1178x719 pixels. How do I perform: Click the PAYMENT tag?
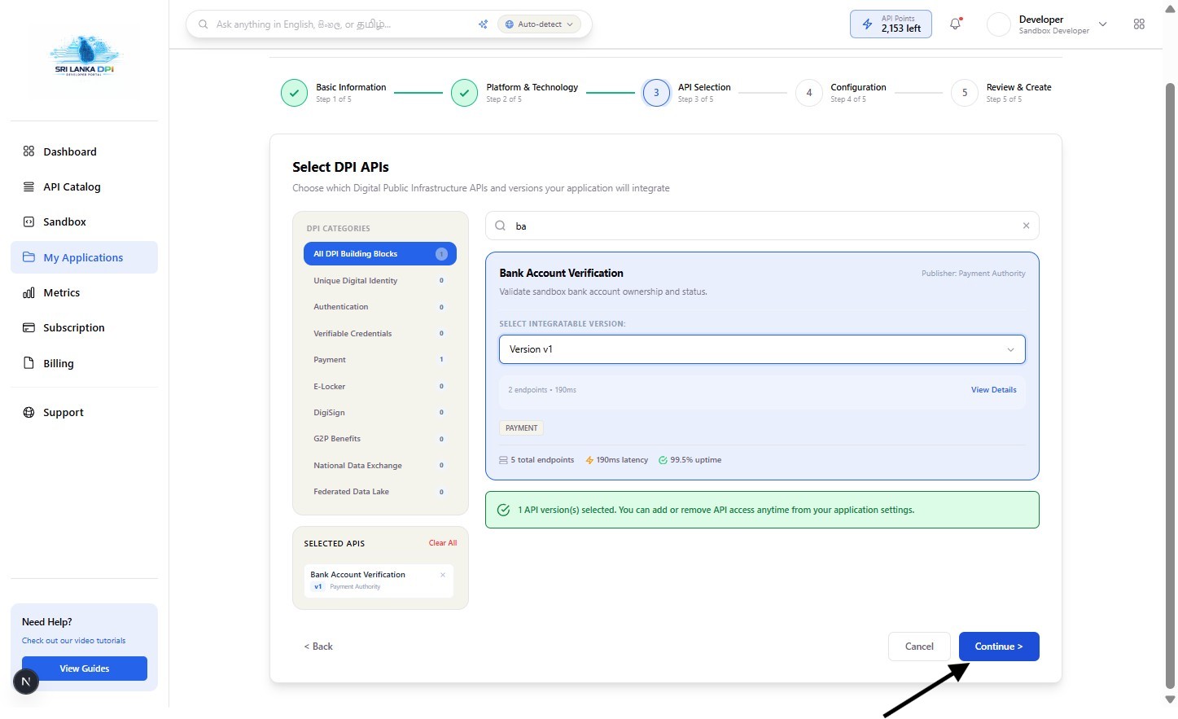pyautogui.click(x=521, y=428)
